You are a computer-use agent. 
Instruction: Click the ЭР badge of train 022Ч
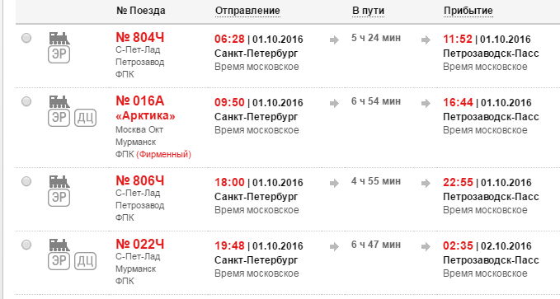pos(59,261)
